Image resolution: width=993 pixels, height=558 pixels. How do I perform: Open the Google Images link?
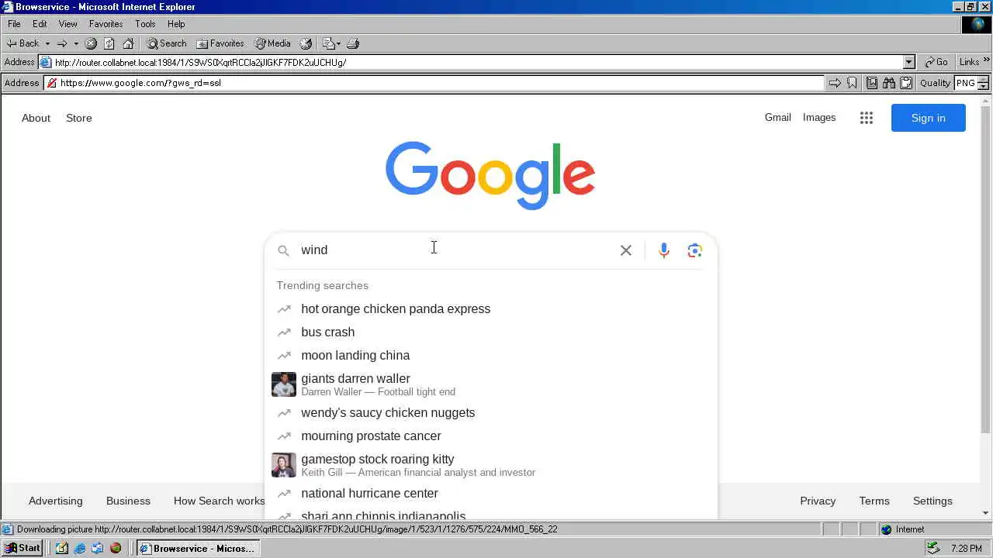coord(819,118)
